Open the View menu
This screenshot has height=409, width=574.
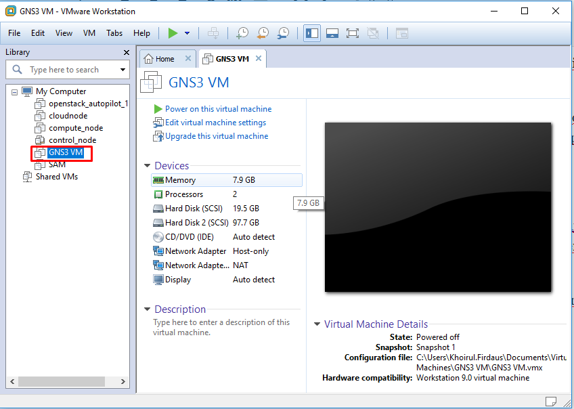[x=64, y=33]
